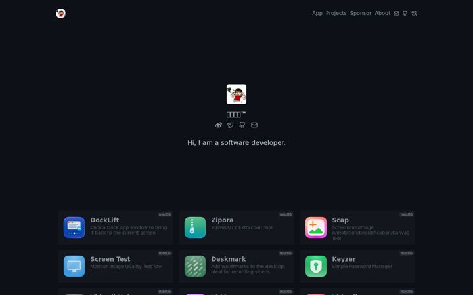This screenshot has width=473, height=295.
Task: Open the Projects nav link
Action: [336, 13]
